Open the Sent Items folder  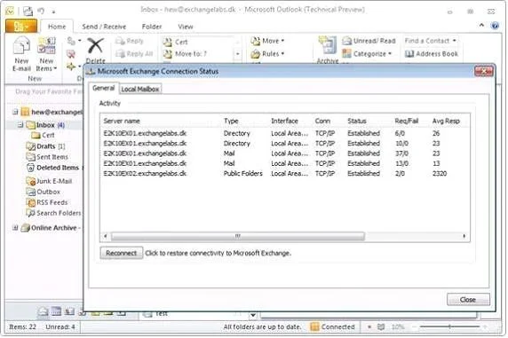click(47, 157)
